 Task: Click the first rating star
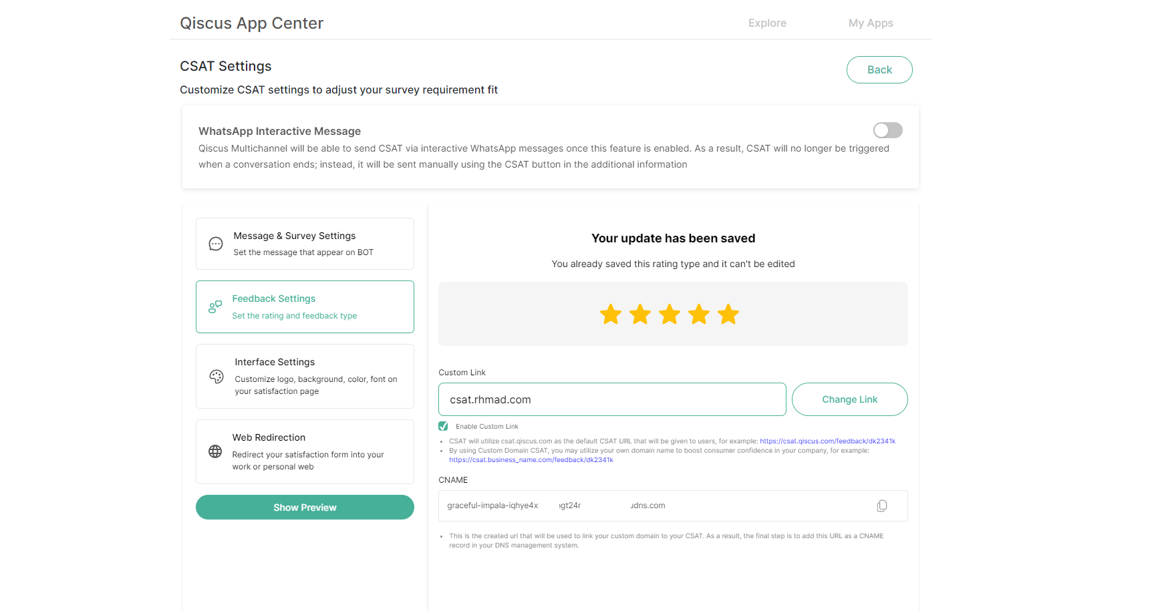point(611,314)
